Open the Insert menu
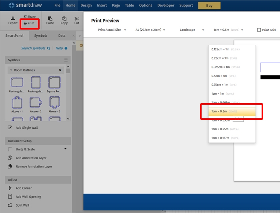The image size is (280, 213). (x=102, y=5)
